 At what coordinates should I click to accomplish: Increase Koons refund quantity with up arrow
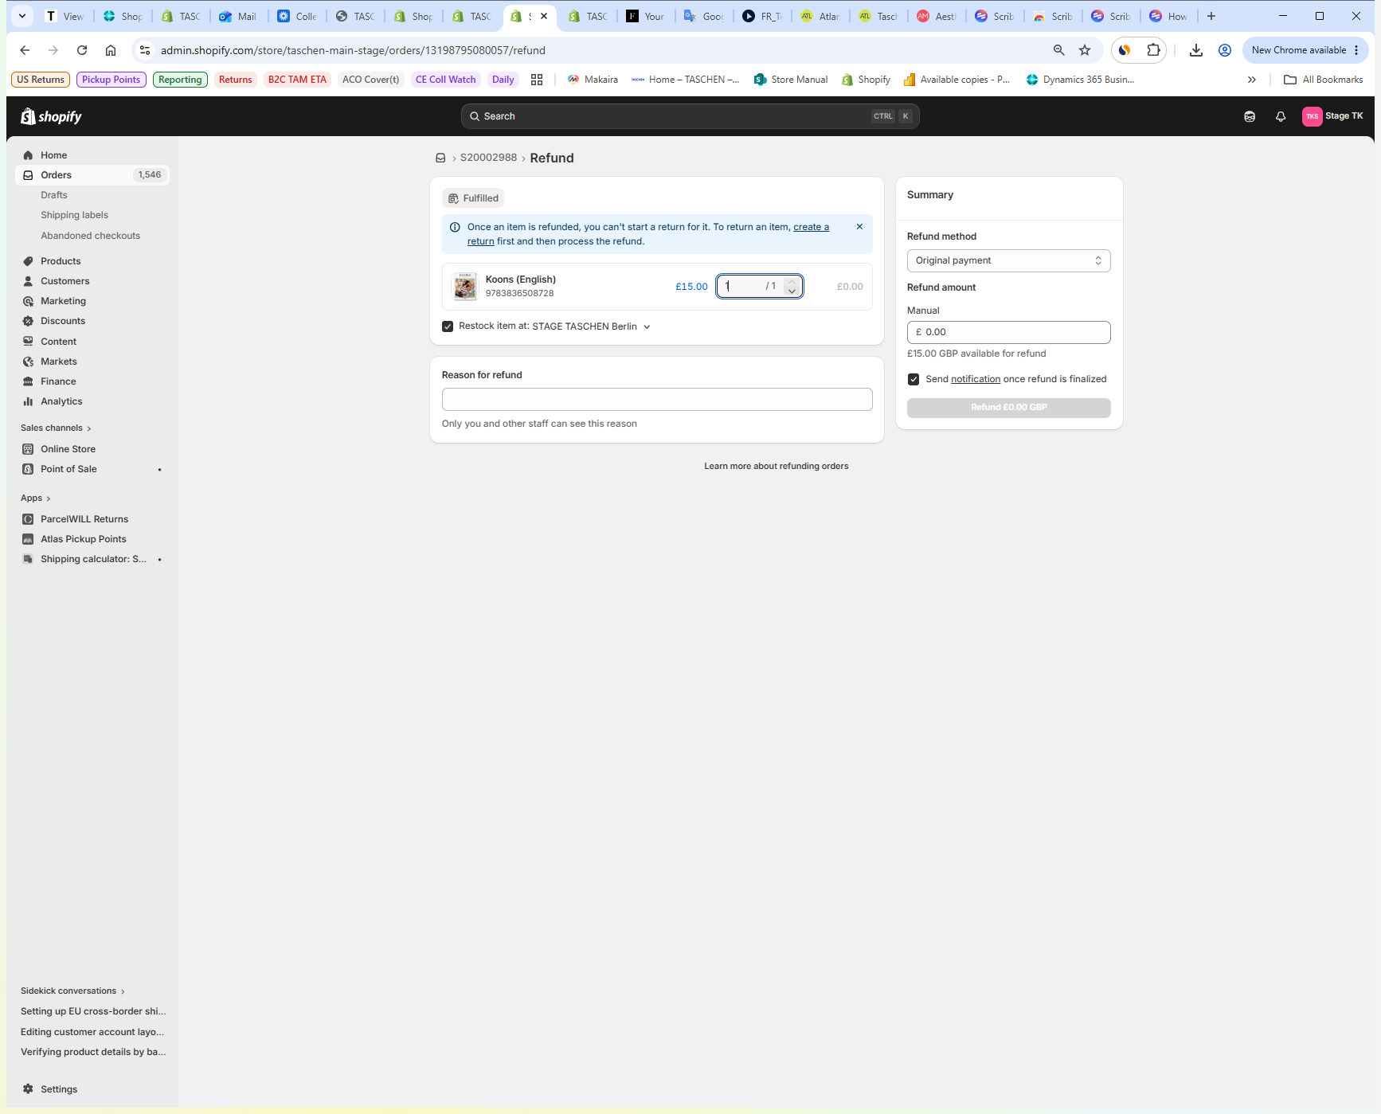coord(792,282)
